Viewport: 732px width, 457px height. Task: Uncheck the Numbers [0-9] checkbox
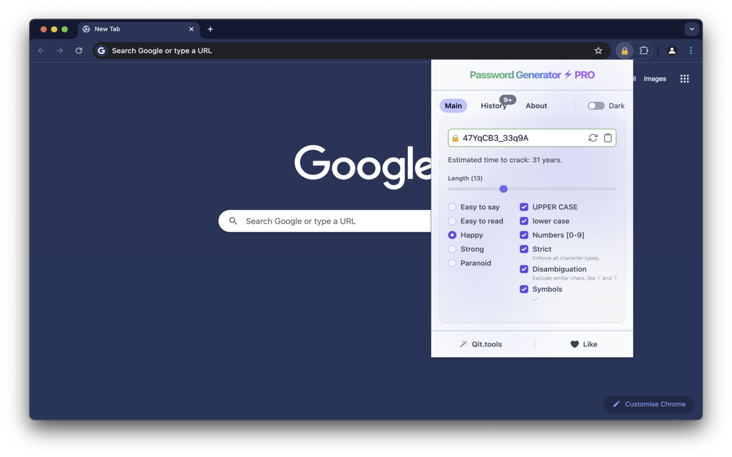524,235
